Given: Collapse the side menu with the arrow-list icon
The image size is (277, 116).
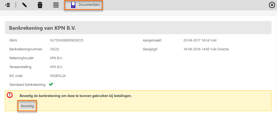Looking at the screenshot, I should pos(7,5).
